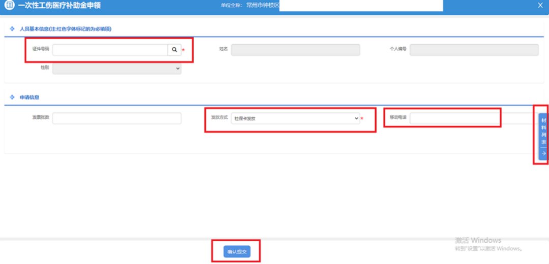Expand the 性别 dropdown
549x264 pixels.
point(117,68)
